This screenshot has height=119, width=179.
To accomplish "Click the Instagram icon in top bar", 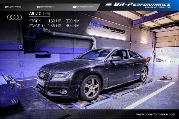I will [5, 7].
